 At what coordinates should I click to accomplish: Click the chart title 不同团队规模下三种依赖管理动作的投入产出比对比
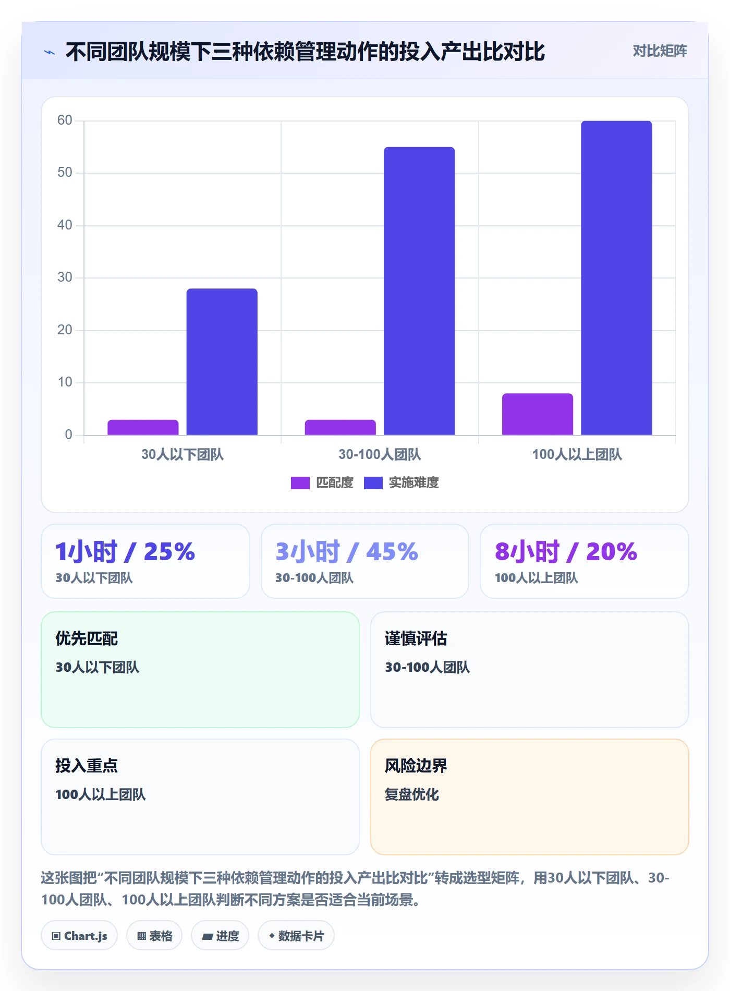[x=306, y=52]
